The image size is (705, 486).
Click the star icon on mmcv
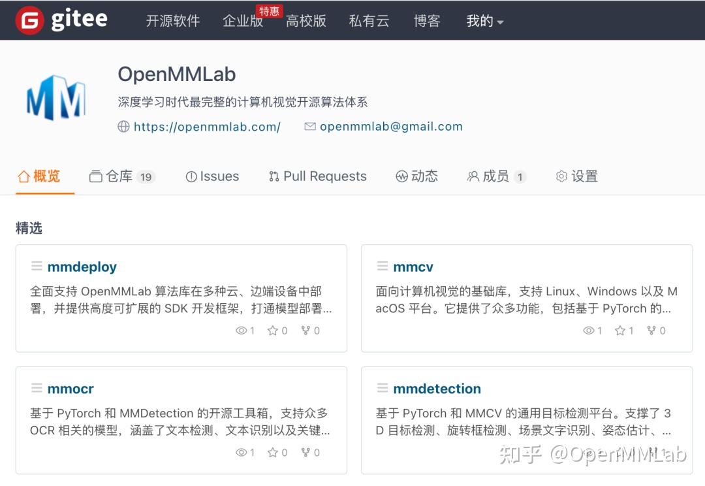point(620,331)
